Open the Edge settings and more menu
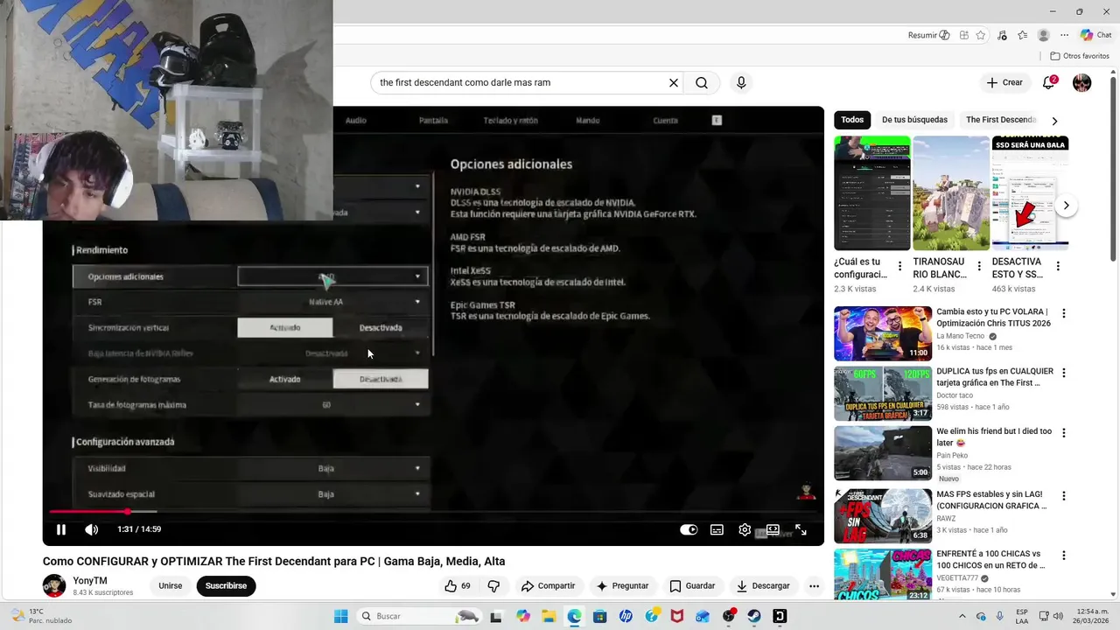Viewport: 1120px width, 630px height. point(1064,35)
